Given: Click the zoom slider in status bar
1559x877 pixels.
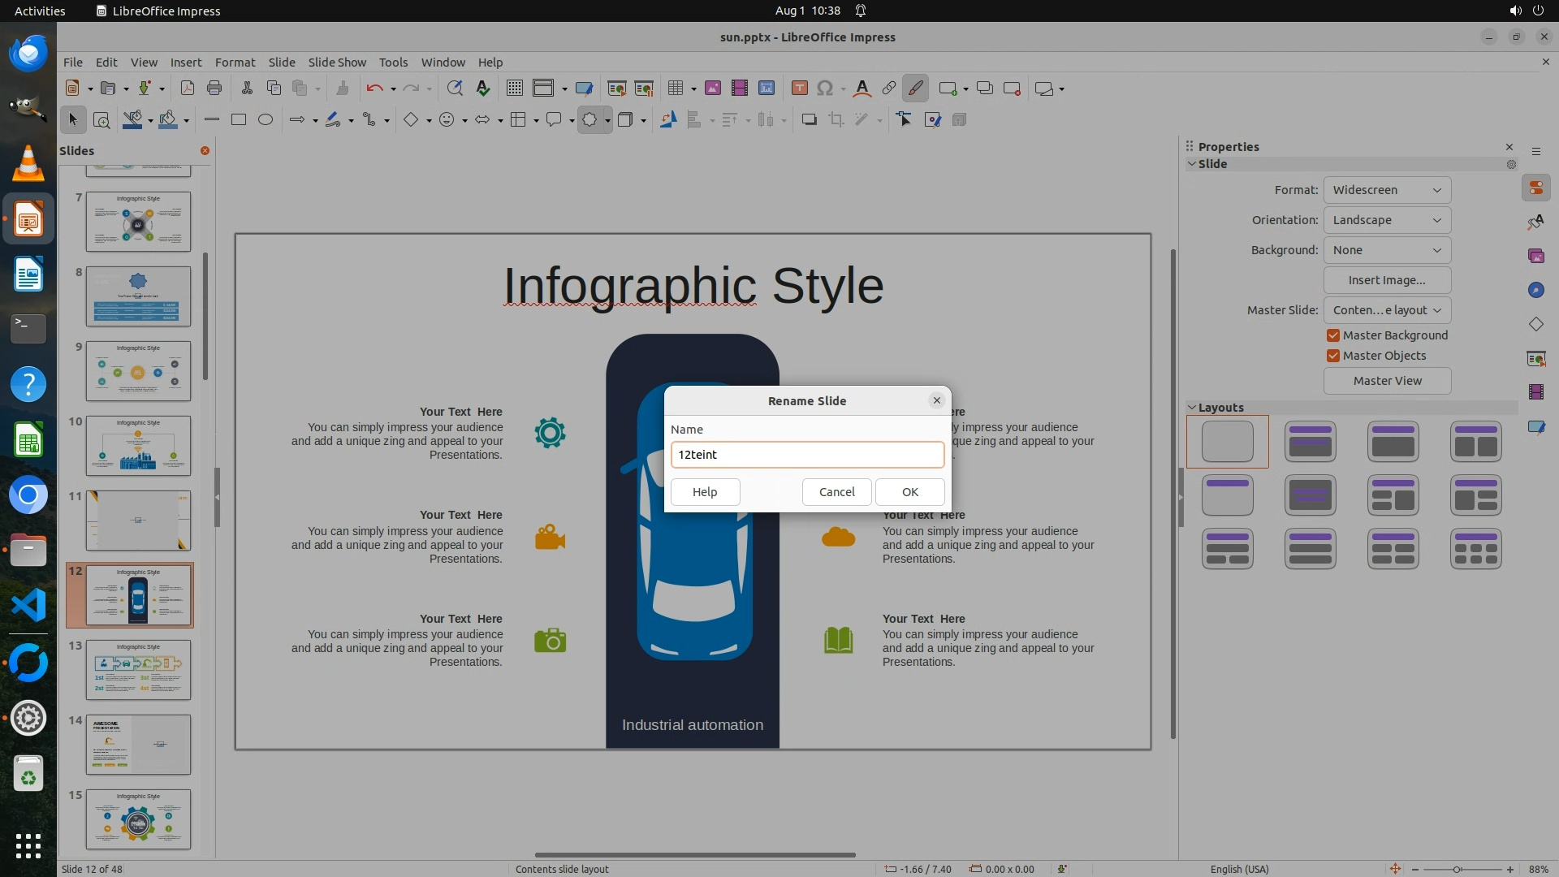Looking at the screenshot, I should click(1457, 869).
